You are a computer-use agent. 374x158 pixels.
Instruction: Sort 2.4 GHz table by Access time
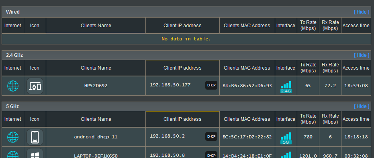(x=356, y=68)
